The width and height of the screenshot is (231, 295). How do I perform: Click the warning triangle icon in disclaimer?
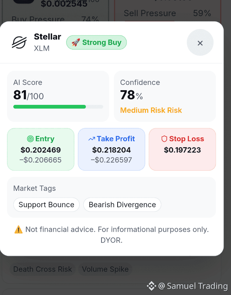pyautogui.click(x=19, y=230)
